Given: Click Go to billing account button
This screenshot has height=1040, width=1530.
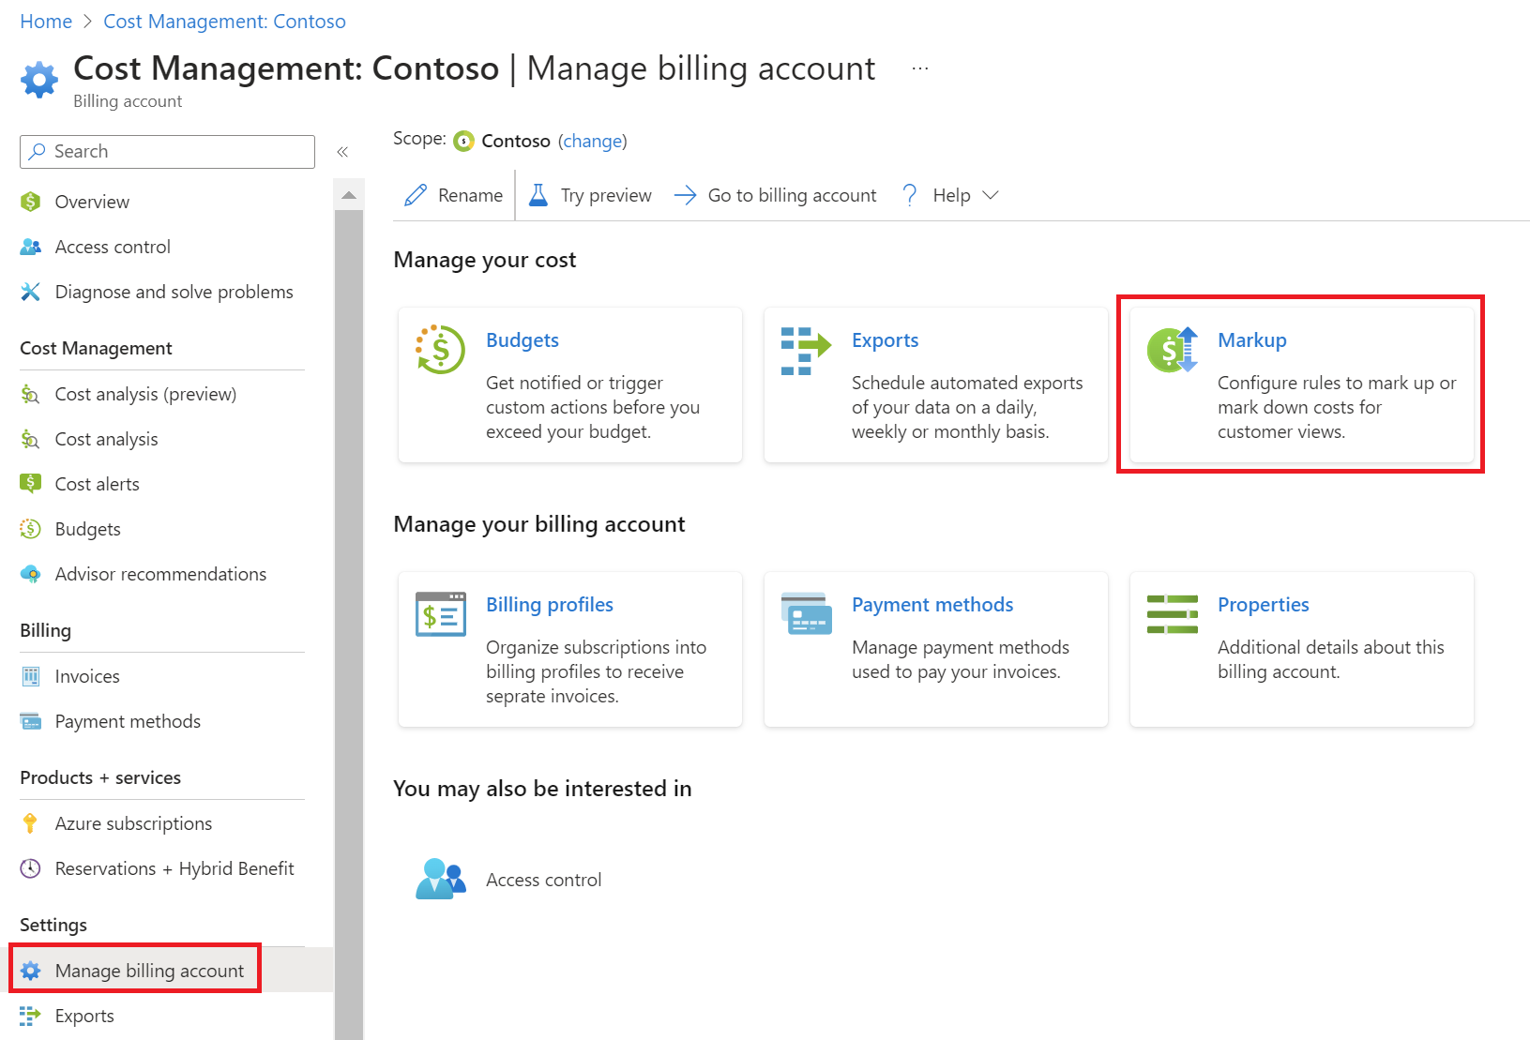Looking at the screenshot, I should point(775,195).
